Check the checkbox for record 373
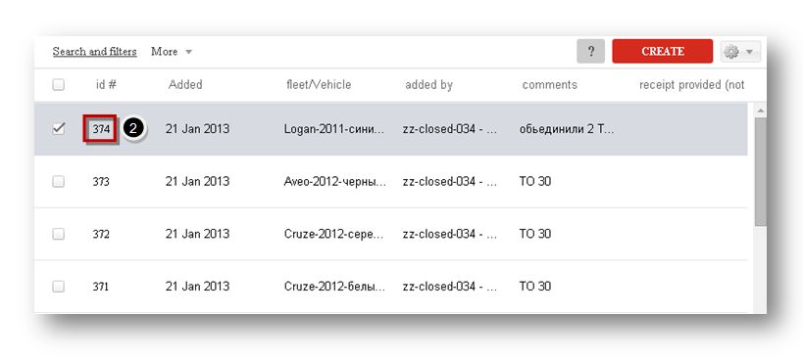The image size is (803, 359). [59, 181]
